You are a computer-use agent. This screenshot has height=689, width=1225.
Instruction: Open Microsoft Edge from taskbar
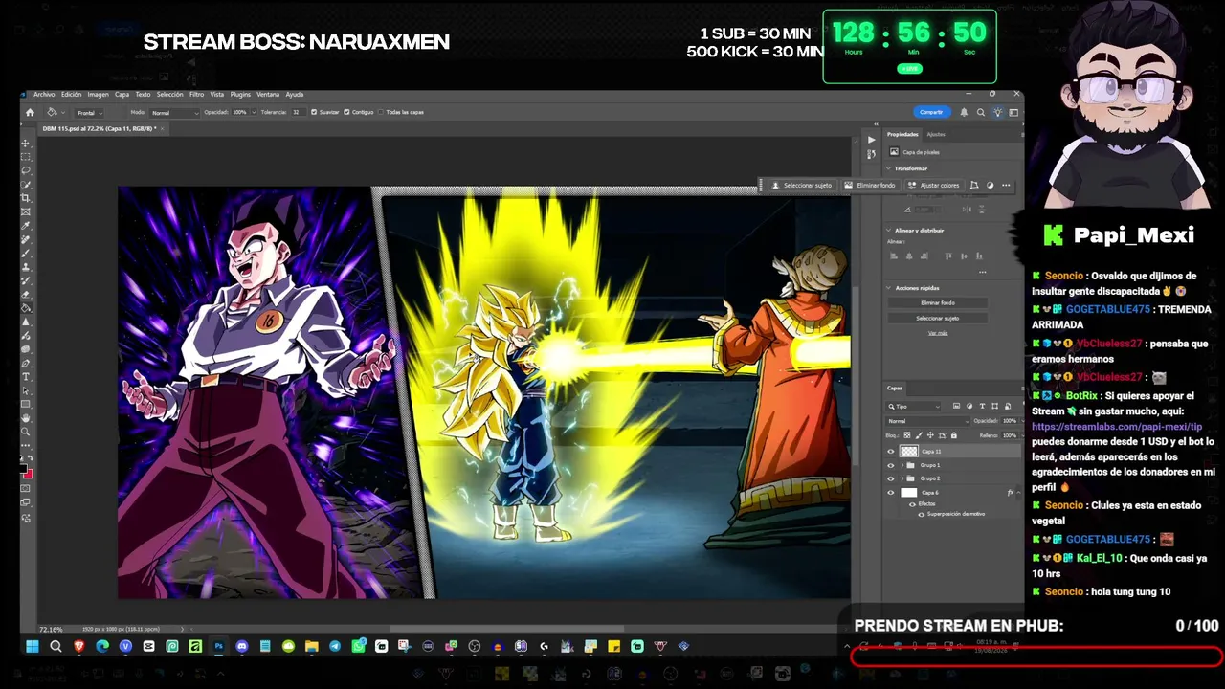point(102,647)
